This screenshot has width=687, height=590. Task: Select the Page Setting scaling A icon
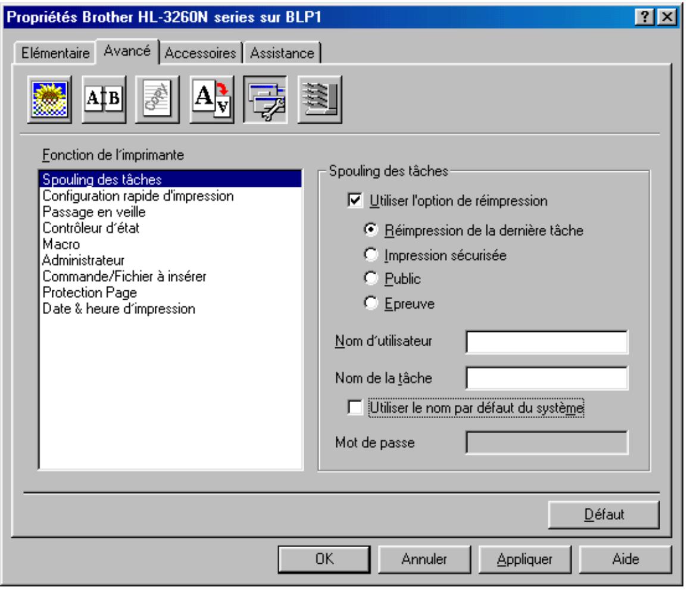[211, 99]
